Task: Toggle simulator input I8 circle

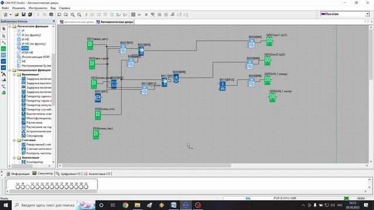Action: click(x=67, y=187)
